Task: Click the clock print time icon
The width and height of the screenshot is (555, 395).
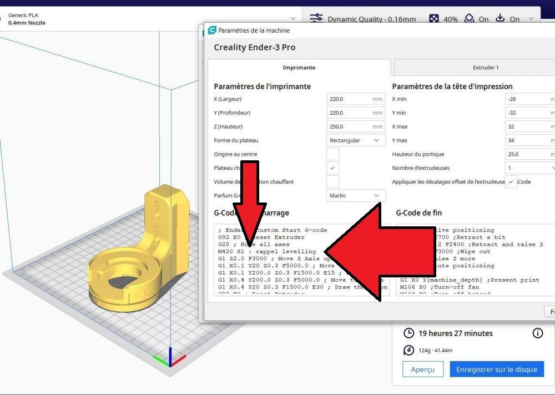Action: tap(408, 333)
